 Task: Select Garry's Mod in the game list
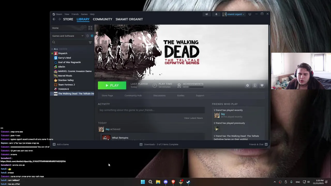64,58
